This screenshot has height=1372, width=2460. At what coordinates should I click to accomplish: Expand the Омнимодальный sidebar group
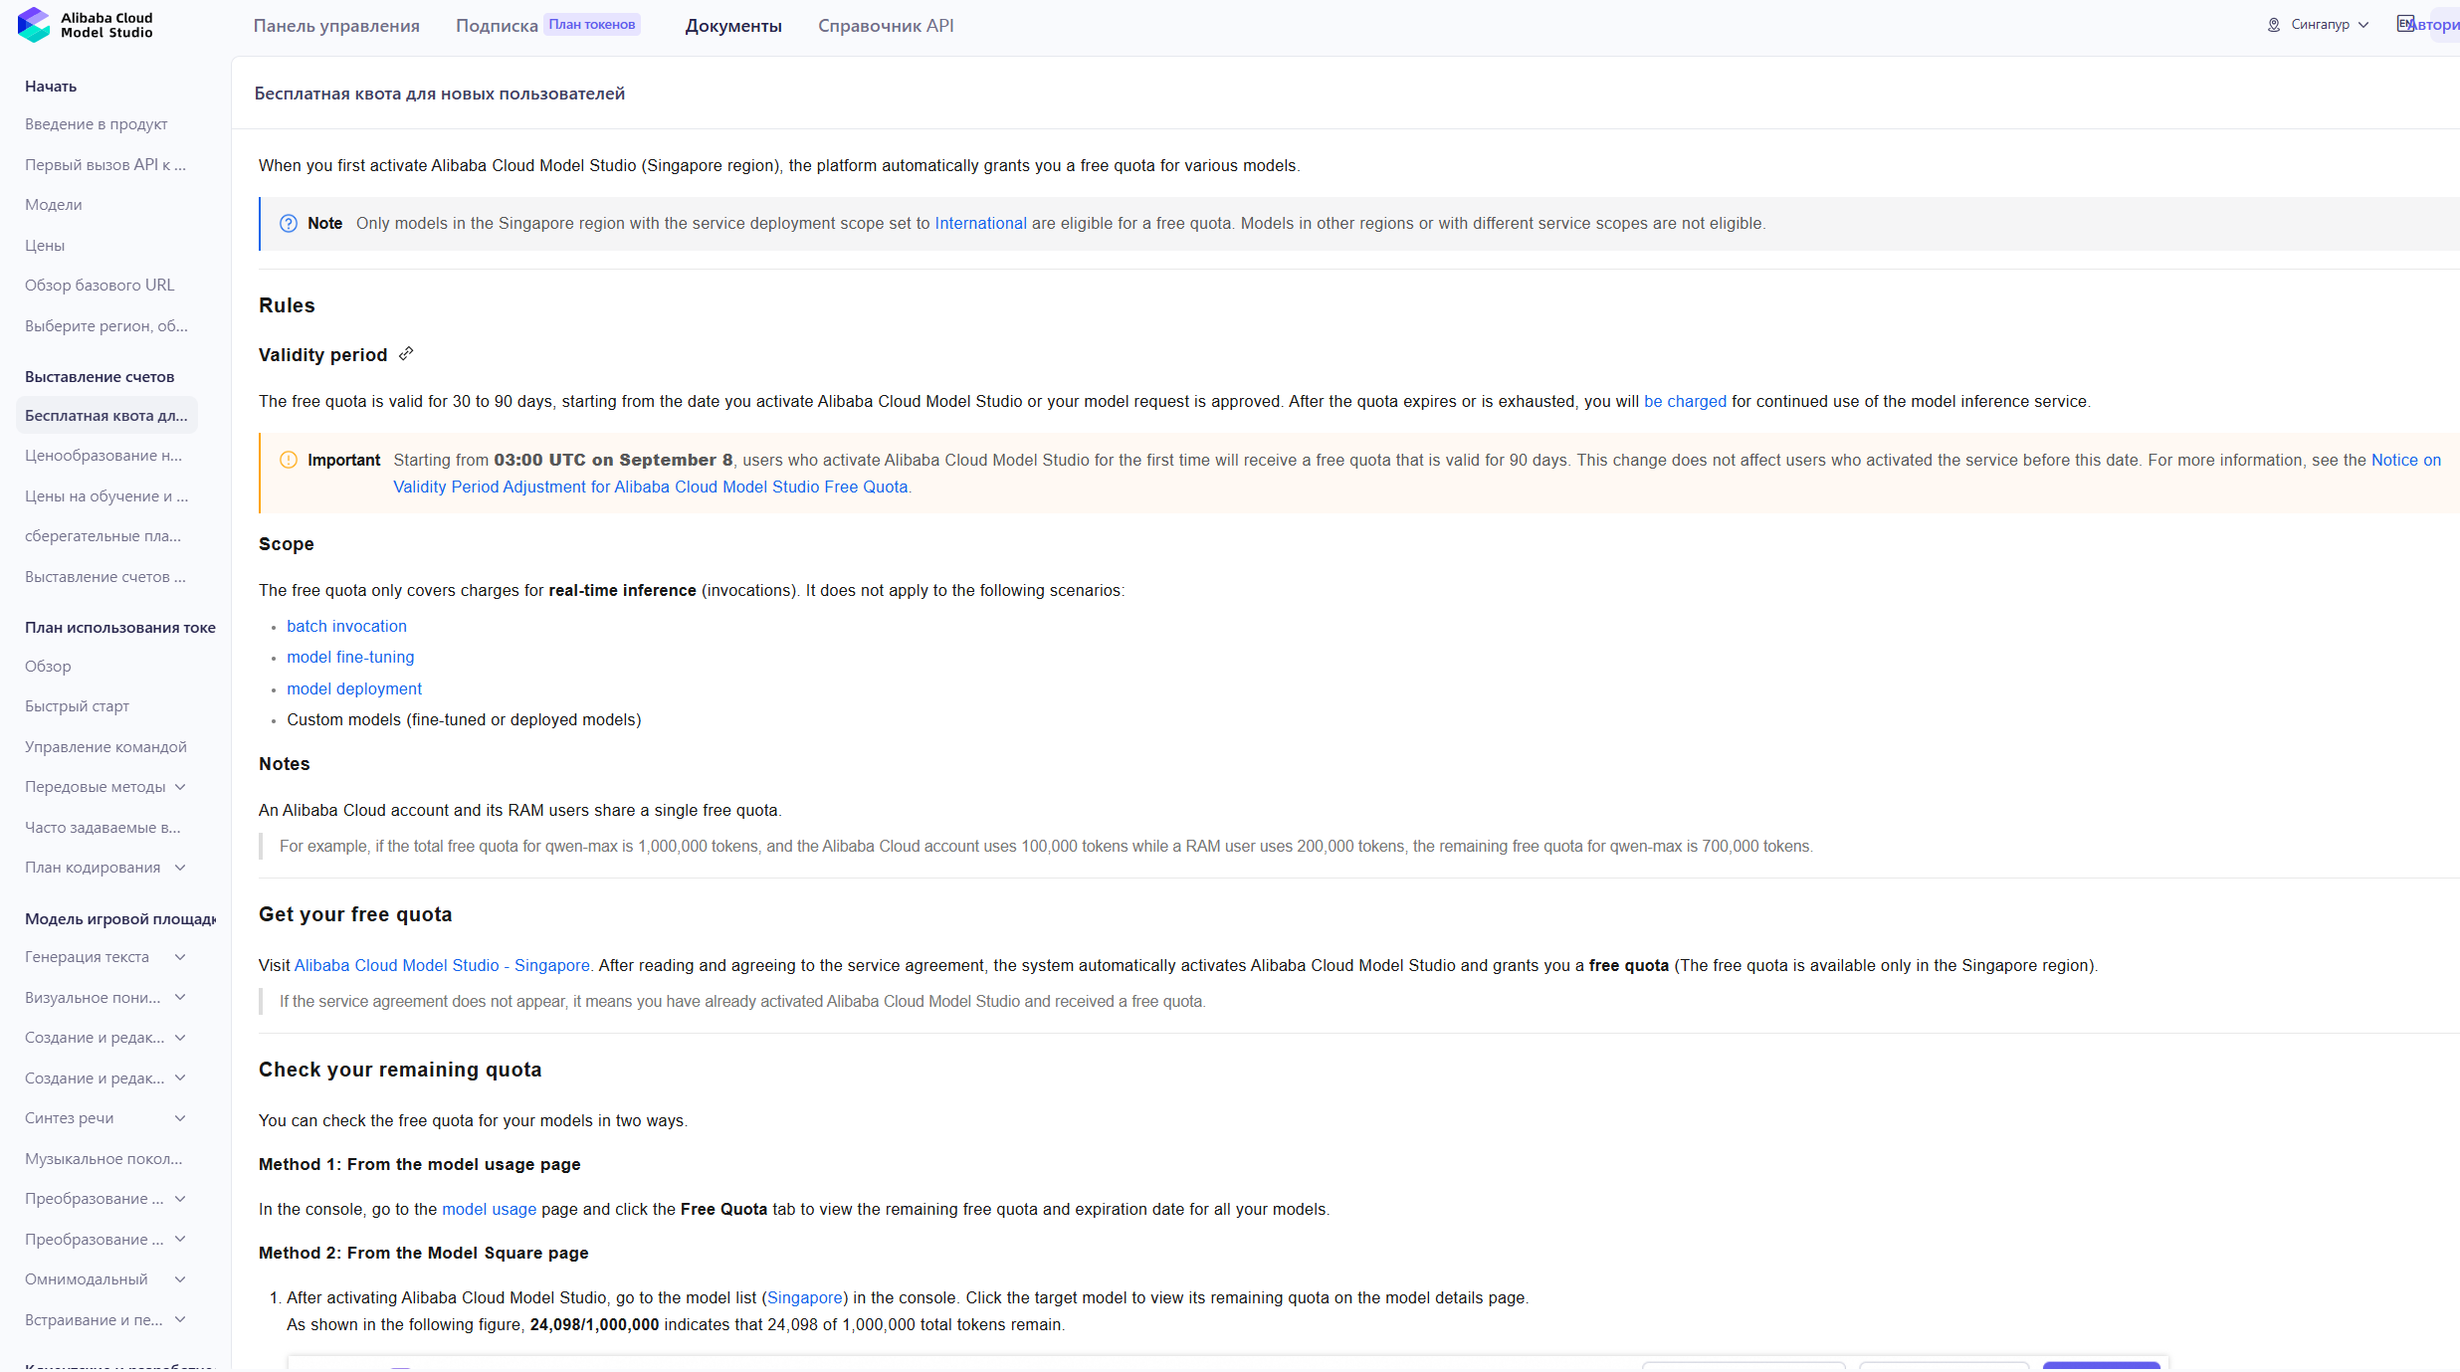180,1279
